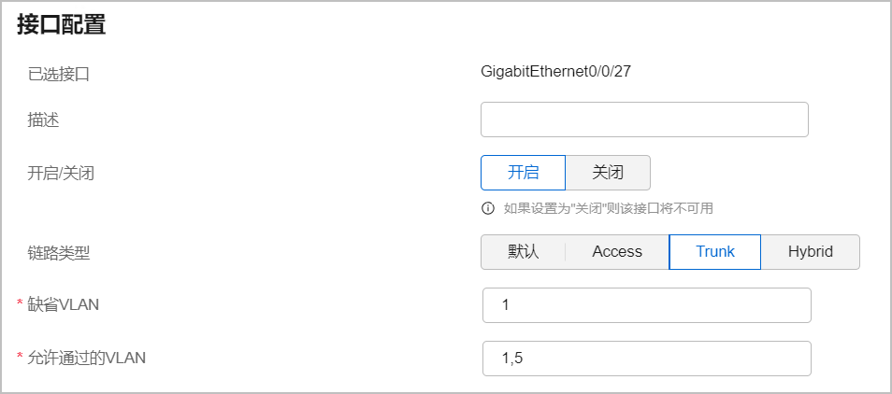Click the info icon below the 开启/关闭 toggle
892x394 pixels.
pos(487,208)
